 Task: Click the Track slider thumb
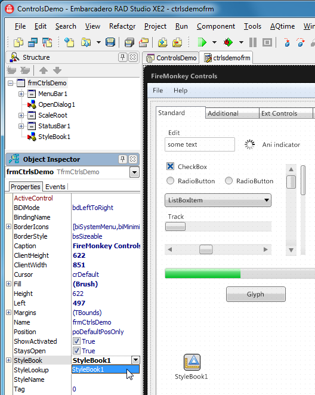(175, 226)
